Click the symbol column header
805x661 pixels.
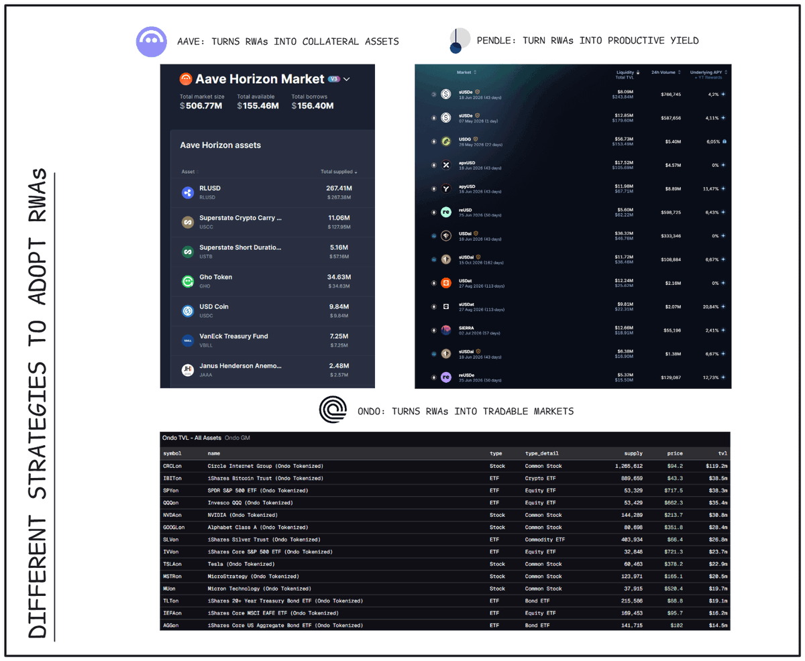[172, 453]
